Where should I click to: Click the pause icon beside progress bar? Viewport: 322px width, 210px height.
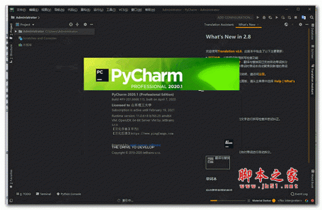pyautogui.click(x=248, y=200)
